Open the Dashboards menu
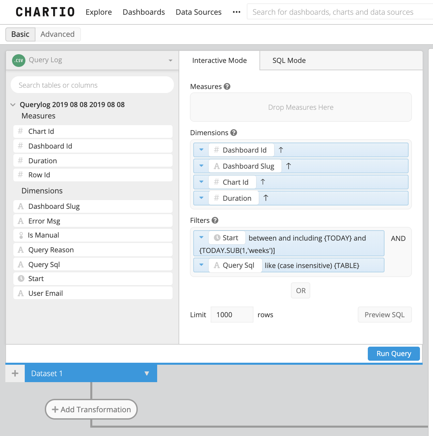Screen dimensions: 433x436 tap(144, 12)
